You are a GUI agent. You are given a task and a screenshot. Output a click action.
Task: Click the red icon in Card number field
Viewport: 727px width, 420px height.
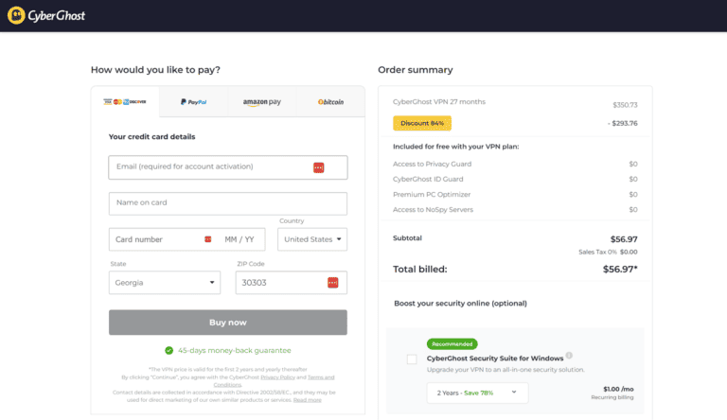pyautogui.click(x=208, y=239)
